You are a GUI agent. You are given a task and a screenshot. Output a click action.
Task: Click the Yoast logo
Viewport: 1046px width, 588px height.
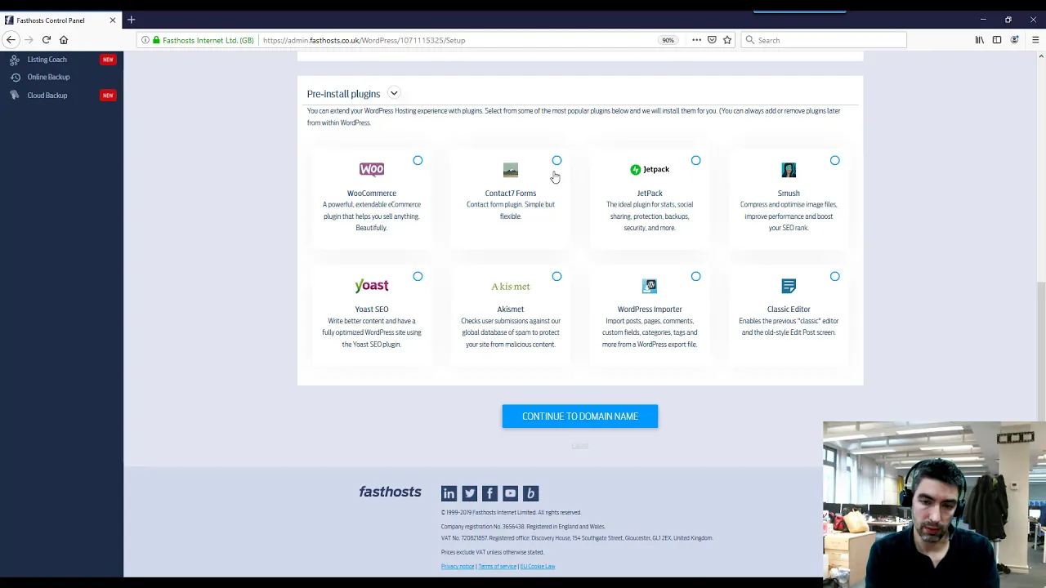tap(372, 286)
